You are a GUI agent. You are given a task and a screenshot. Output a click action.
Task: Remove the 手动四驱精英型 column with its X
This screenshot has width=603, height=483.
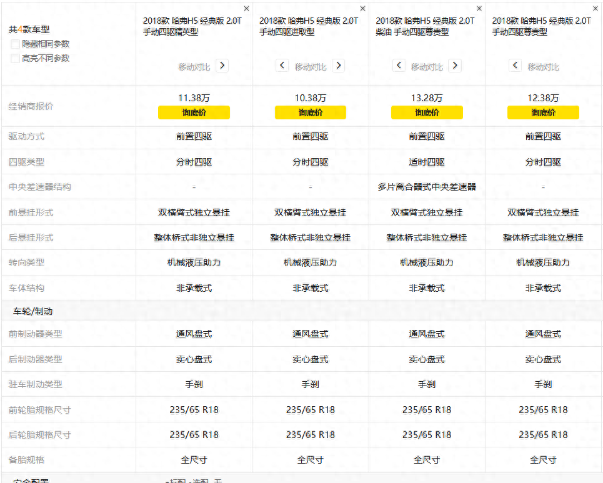tap(246, 9)
